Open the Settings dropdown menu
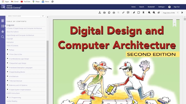 tap(161, 7)
